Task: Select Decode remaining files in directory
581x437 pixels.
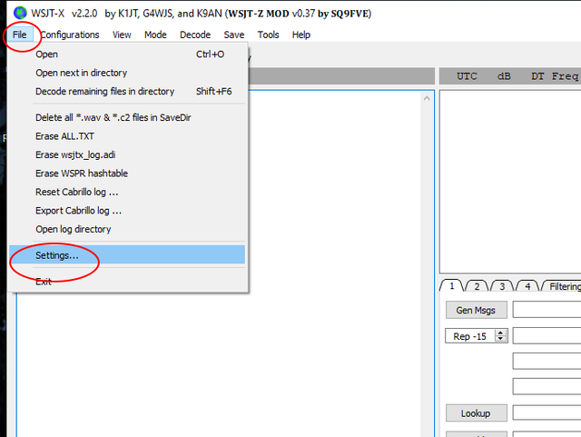Action: point(104,92)
